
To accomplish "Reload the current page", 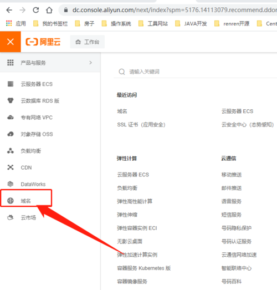I will point(36,10).
